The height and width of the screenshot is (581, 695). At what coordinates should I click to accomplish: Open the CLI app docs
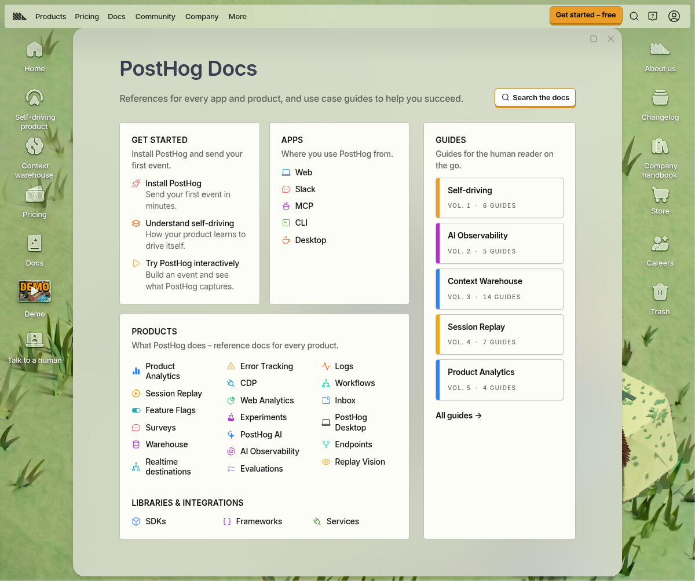pos(294,223)
